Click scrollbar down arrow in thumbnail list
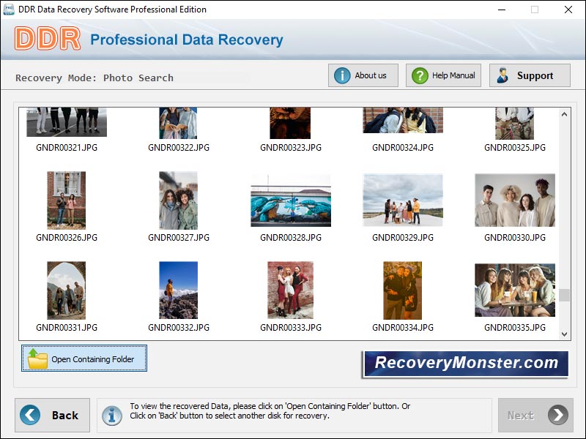This screenshot has height=439, width=586. (564, 334)
